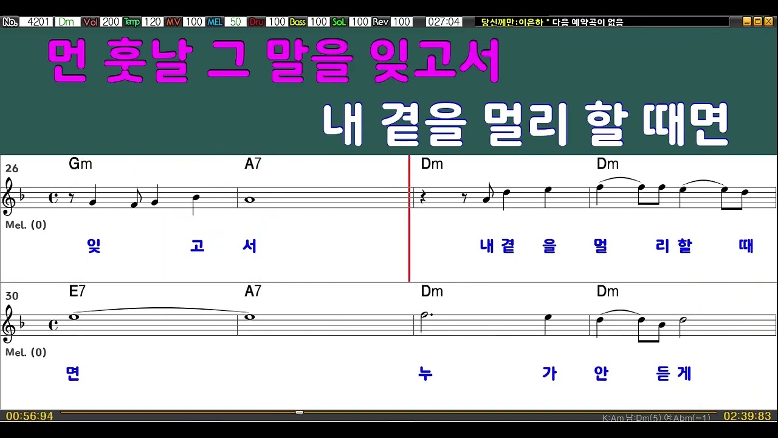Click the Dru value 100
Screen dimensions: 778x438
tap(277, 22)
